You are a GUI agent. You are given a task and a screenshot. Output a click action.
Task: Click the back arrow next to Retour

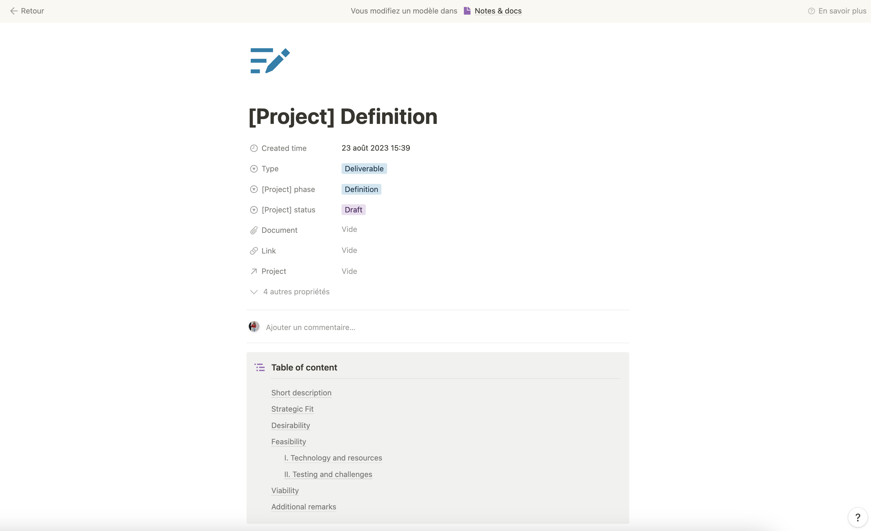(14, 11)
